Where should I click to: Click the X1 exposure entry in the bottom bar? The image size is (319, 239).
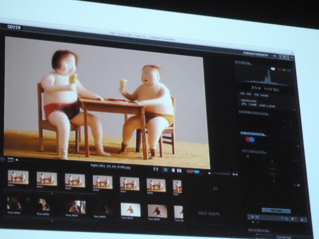coord(257,217)
